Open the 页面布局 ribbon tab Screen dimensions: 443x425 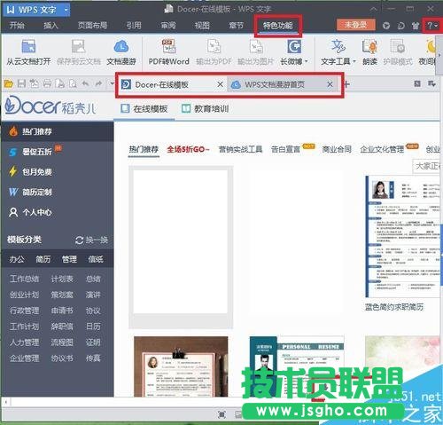click(92, 25)
